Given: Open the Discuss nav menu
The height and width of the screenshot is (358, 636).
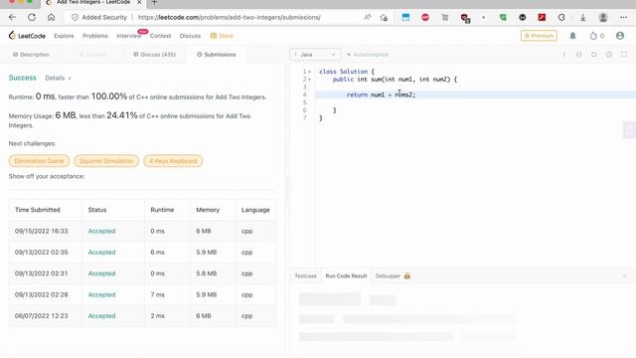Looking at the screenshot, I should [190, 36].
